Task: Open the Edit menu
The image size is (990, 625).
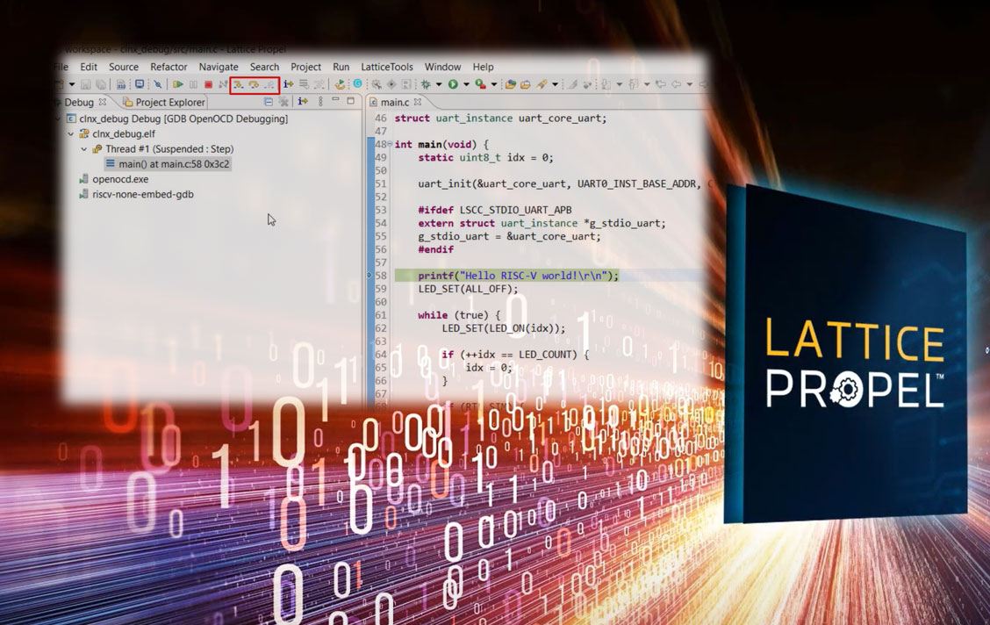Action: coord(89,67)
